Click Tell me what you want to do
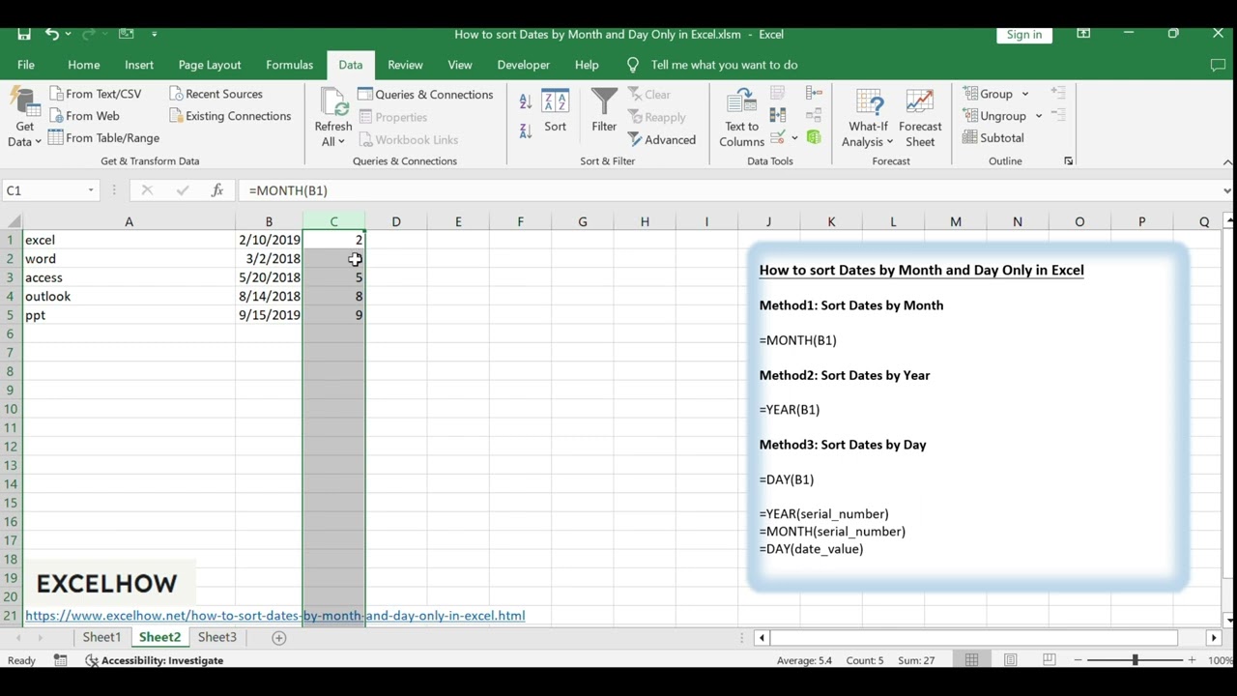The width and height of the screenshot is (1237, 696). coord(724,65)
